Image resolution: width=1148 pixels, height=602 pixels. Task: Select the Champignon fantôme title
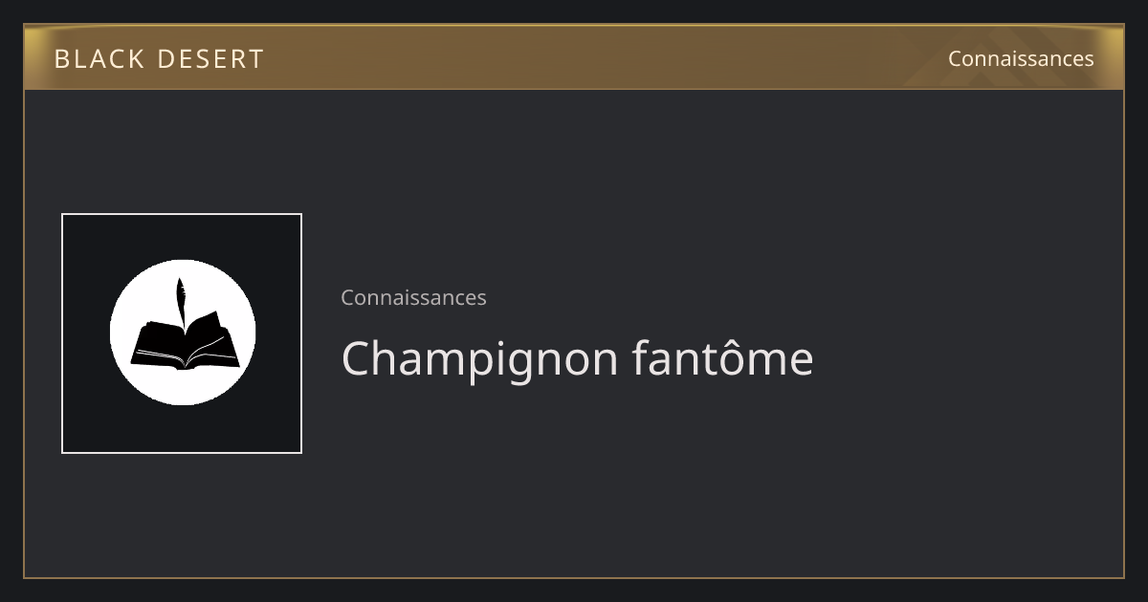pyautogui.click(x=577, y=358)
